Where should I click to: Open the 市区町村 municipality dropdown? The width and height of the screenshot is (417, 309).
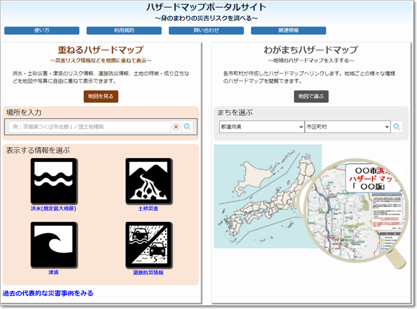pyautogui.click(x=347, y=127)
